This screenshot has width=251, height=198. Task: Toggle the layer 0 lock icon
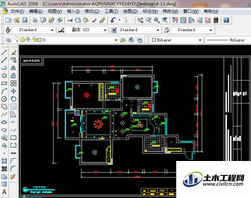(35, 39)
